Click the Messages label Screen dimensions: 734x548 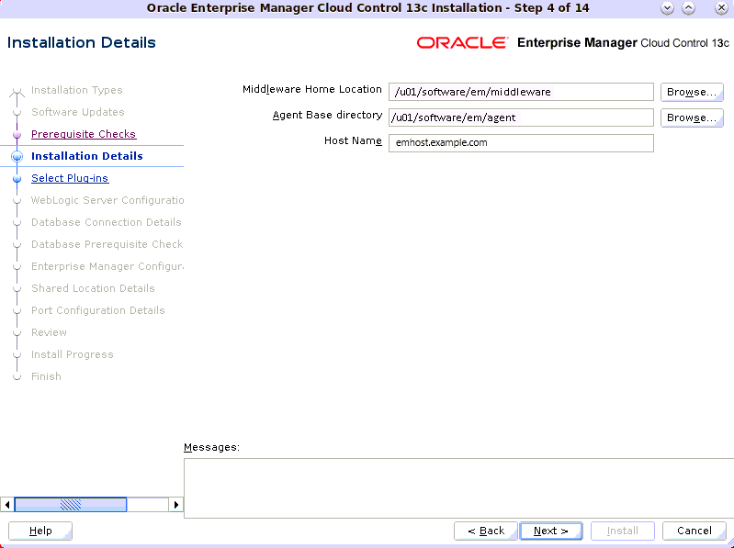(211, 447)
